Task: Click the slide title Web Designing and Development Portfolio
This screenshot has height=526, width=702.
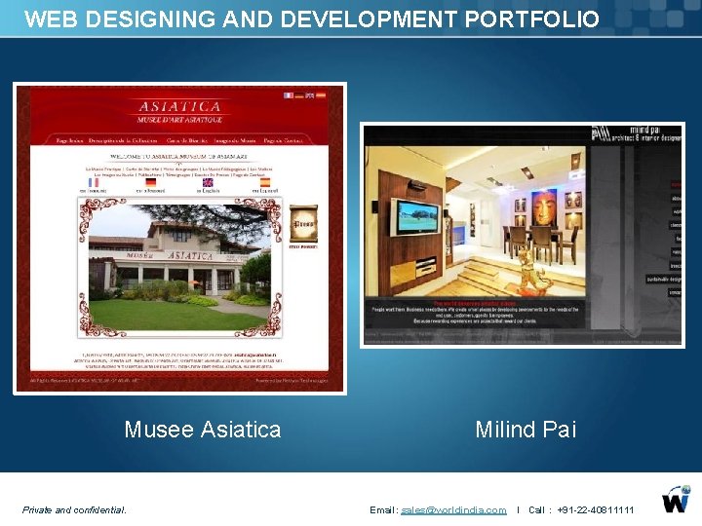Action: [312, 19]
